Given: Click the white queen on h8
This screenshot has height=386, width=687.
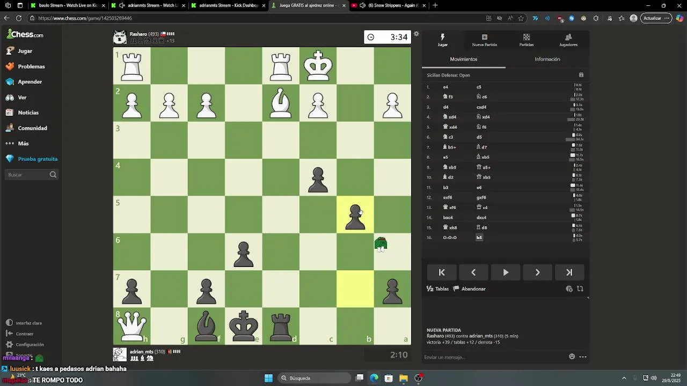Looking at the screenshot, I should click(x=132, y=326).
